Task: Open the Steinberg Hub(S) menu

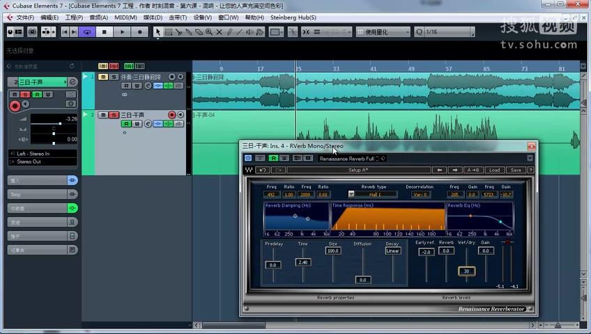Action: [x=293, y=17]
